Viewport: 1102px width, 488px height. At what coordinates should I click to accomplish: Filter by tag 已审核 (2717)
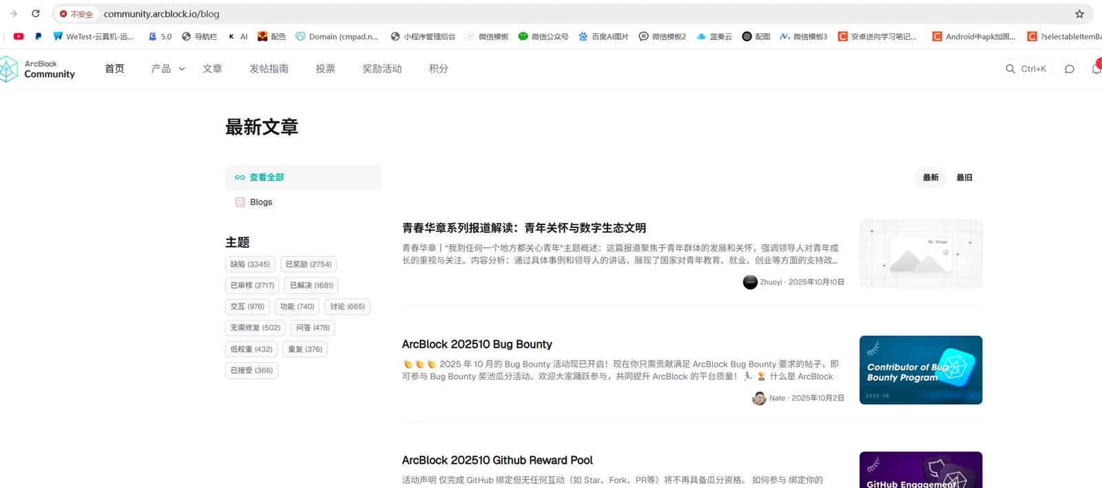(x=252, y=286)
